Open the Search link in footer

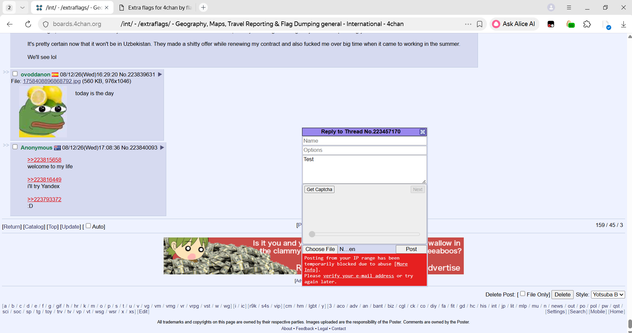(x=578, y=312)
